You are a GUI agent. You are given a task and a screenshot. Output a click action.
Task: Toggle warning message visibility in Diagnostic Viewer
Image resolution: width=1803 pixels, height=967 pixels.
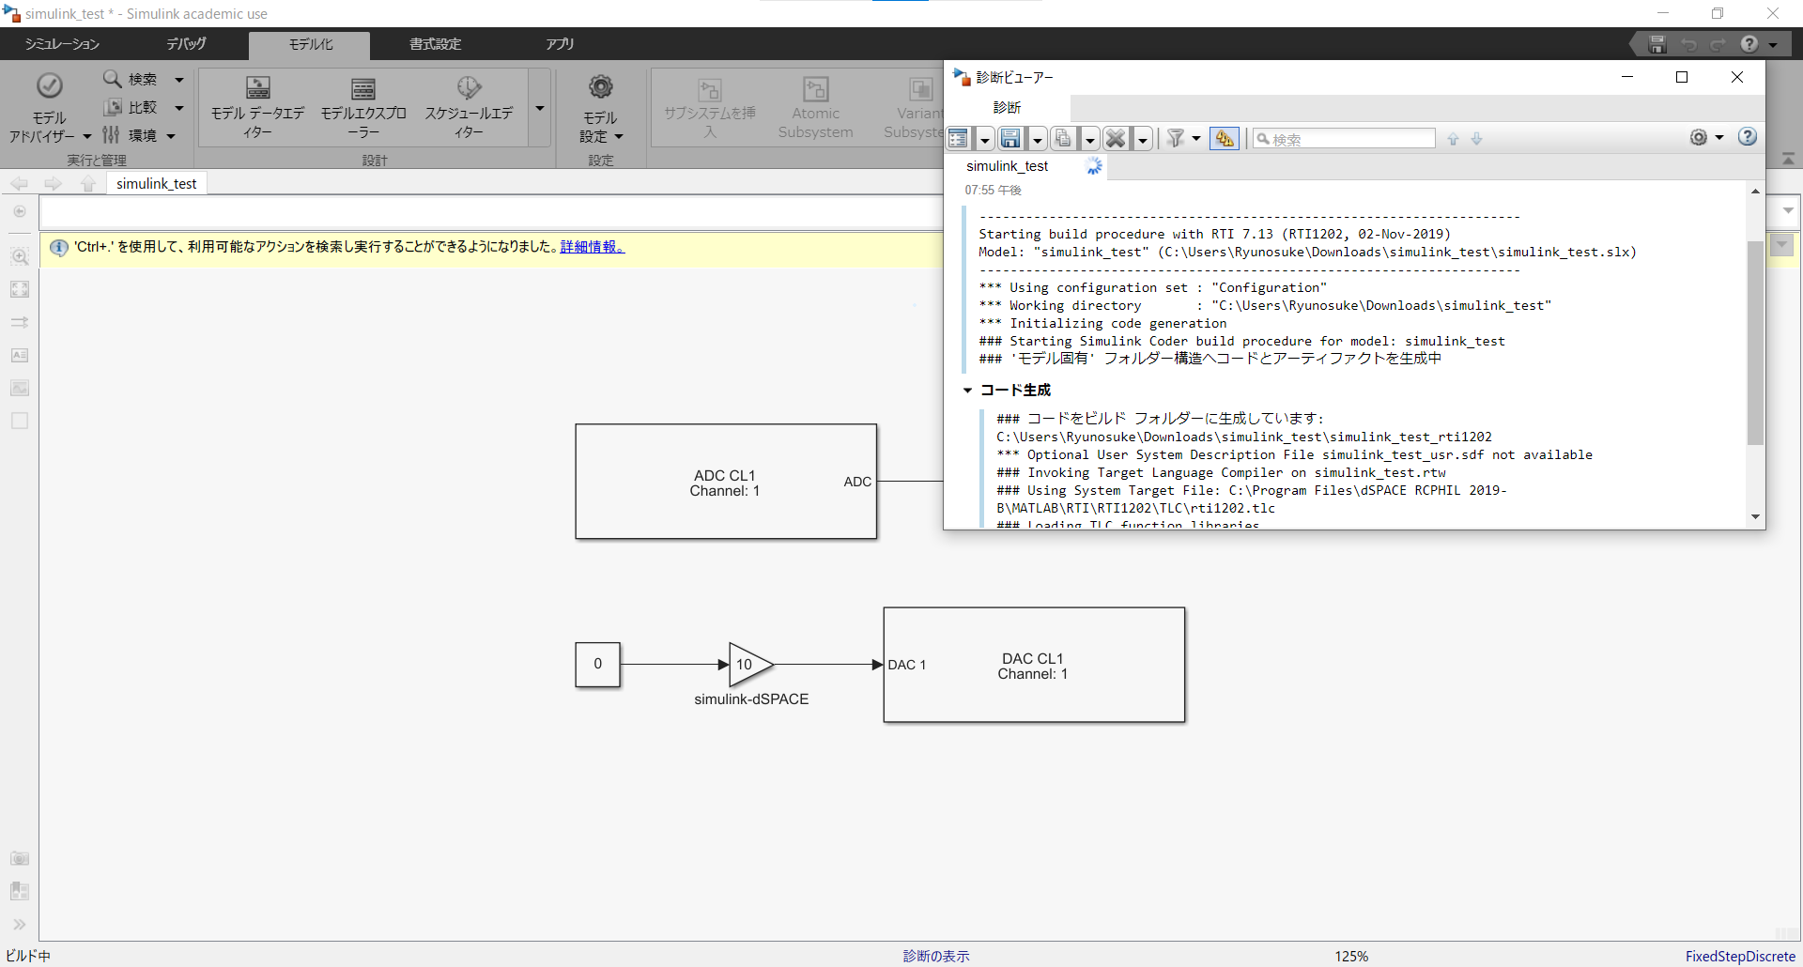(1224, 138)
